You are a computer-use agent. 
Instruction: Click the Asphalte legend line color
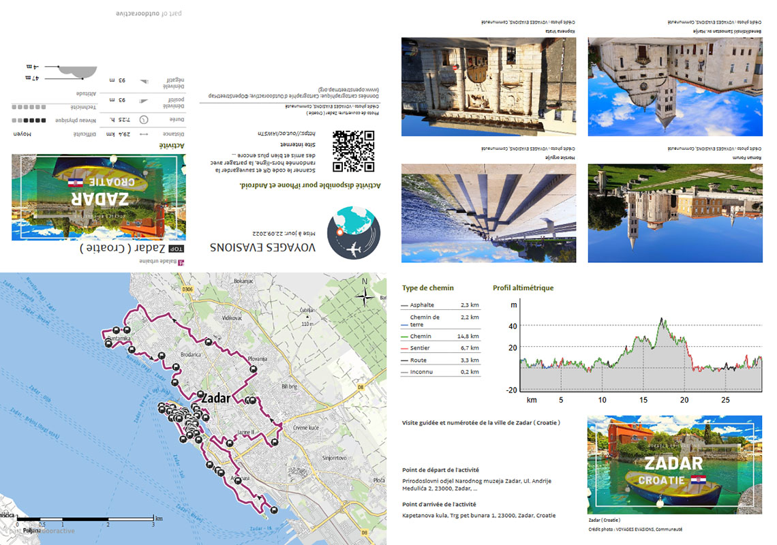click(404, 306)
